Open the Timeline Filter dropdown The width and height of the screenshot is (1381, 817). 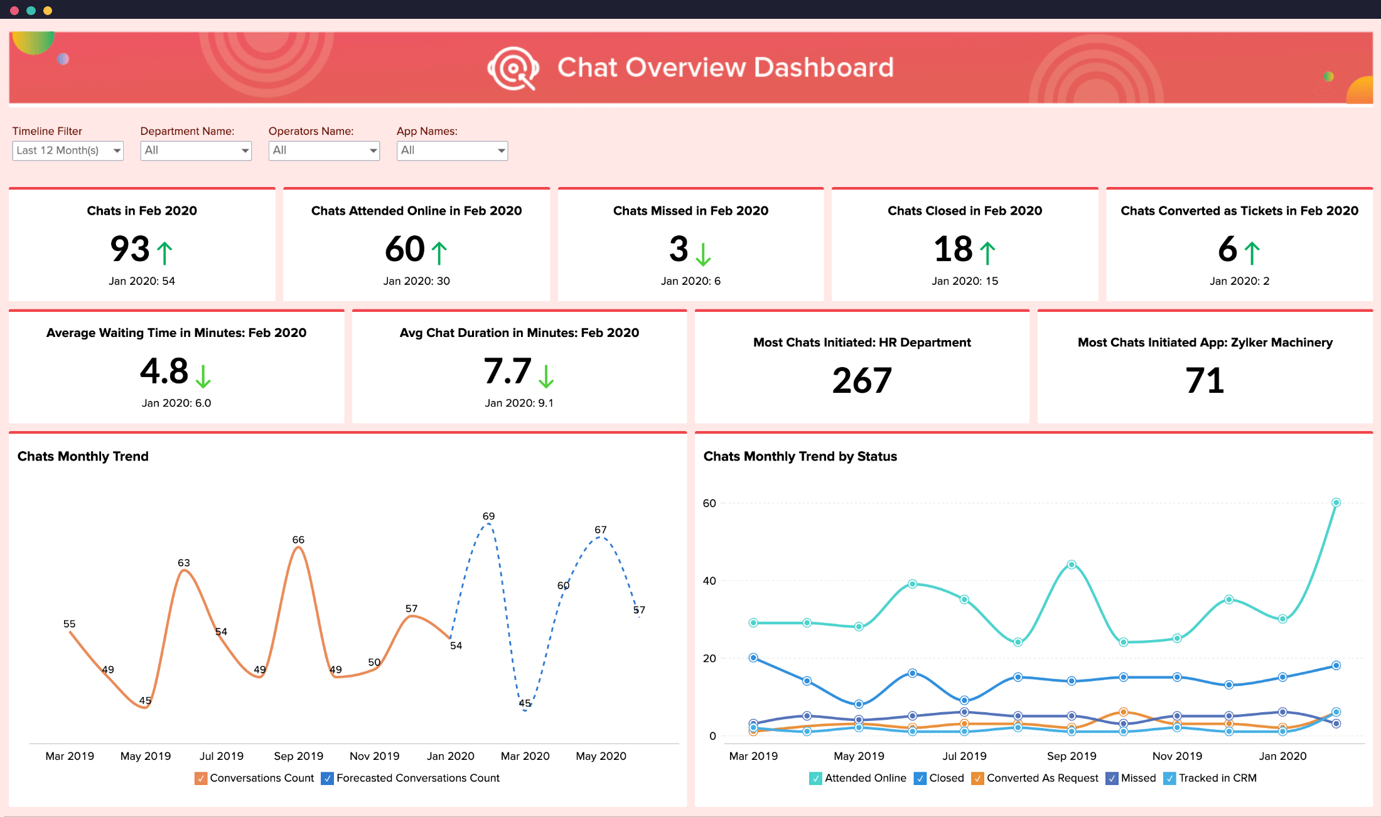(68, 151)
